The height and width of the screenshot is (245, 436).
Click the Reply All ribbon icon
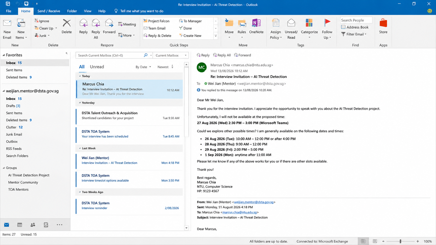coord(96,23)
